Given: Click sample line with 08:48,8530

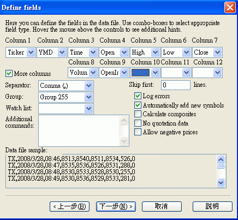Looking at the screenshot, I should pyautogui.click(x=72, y=172).
